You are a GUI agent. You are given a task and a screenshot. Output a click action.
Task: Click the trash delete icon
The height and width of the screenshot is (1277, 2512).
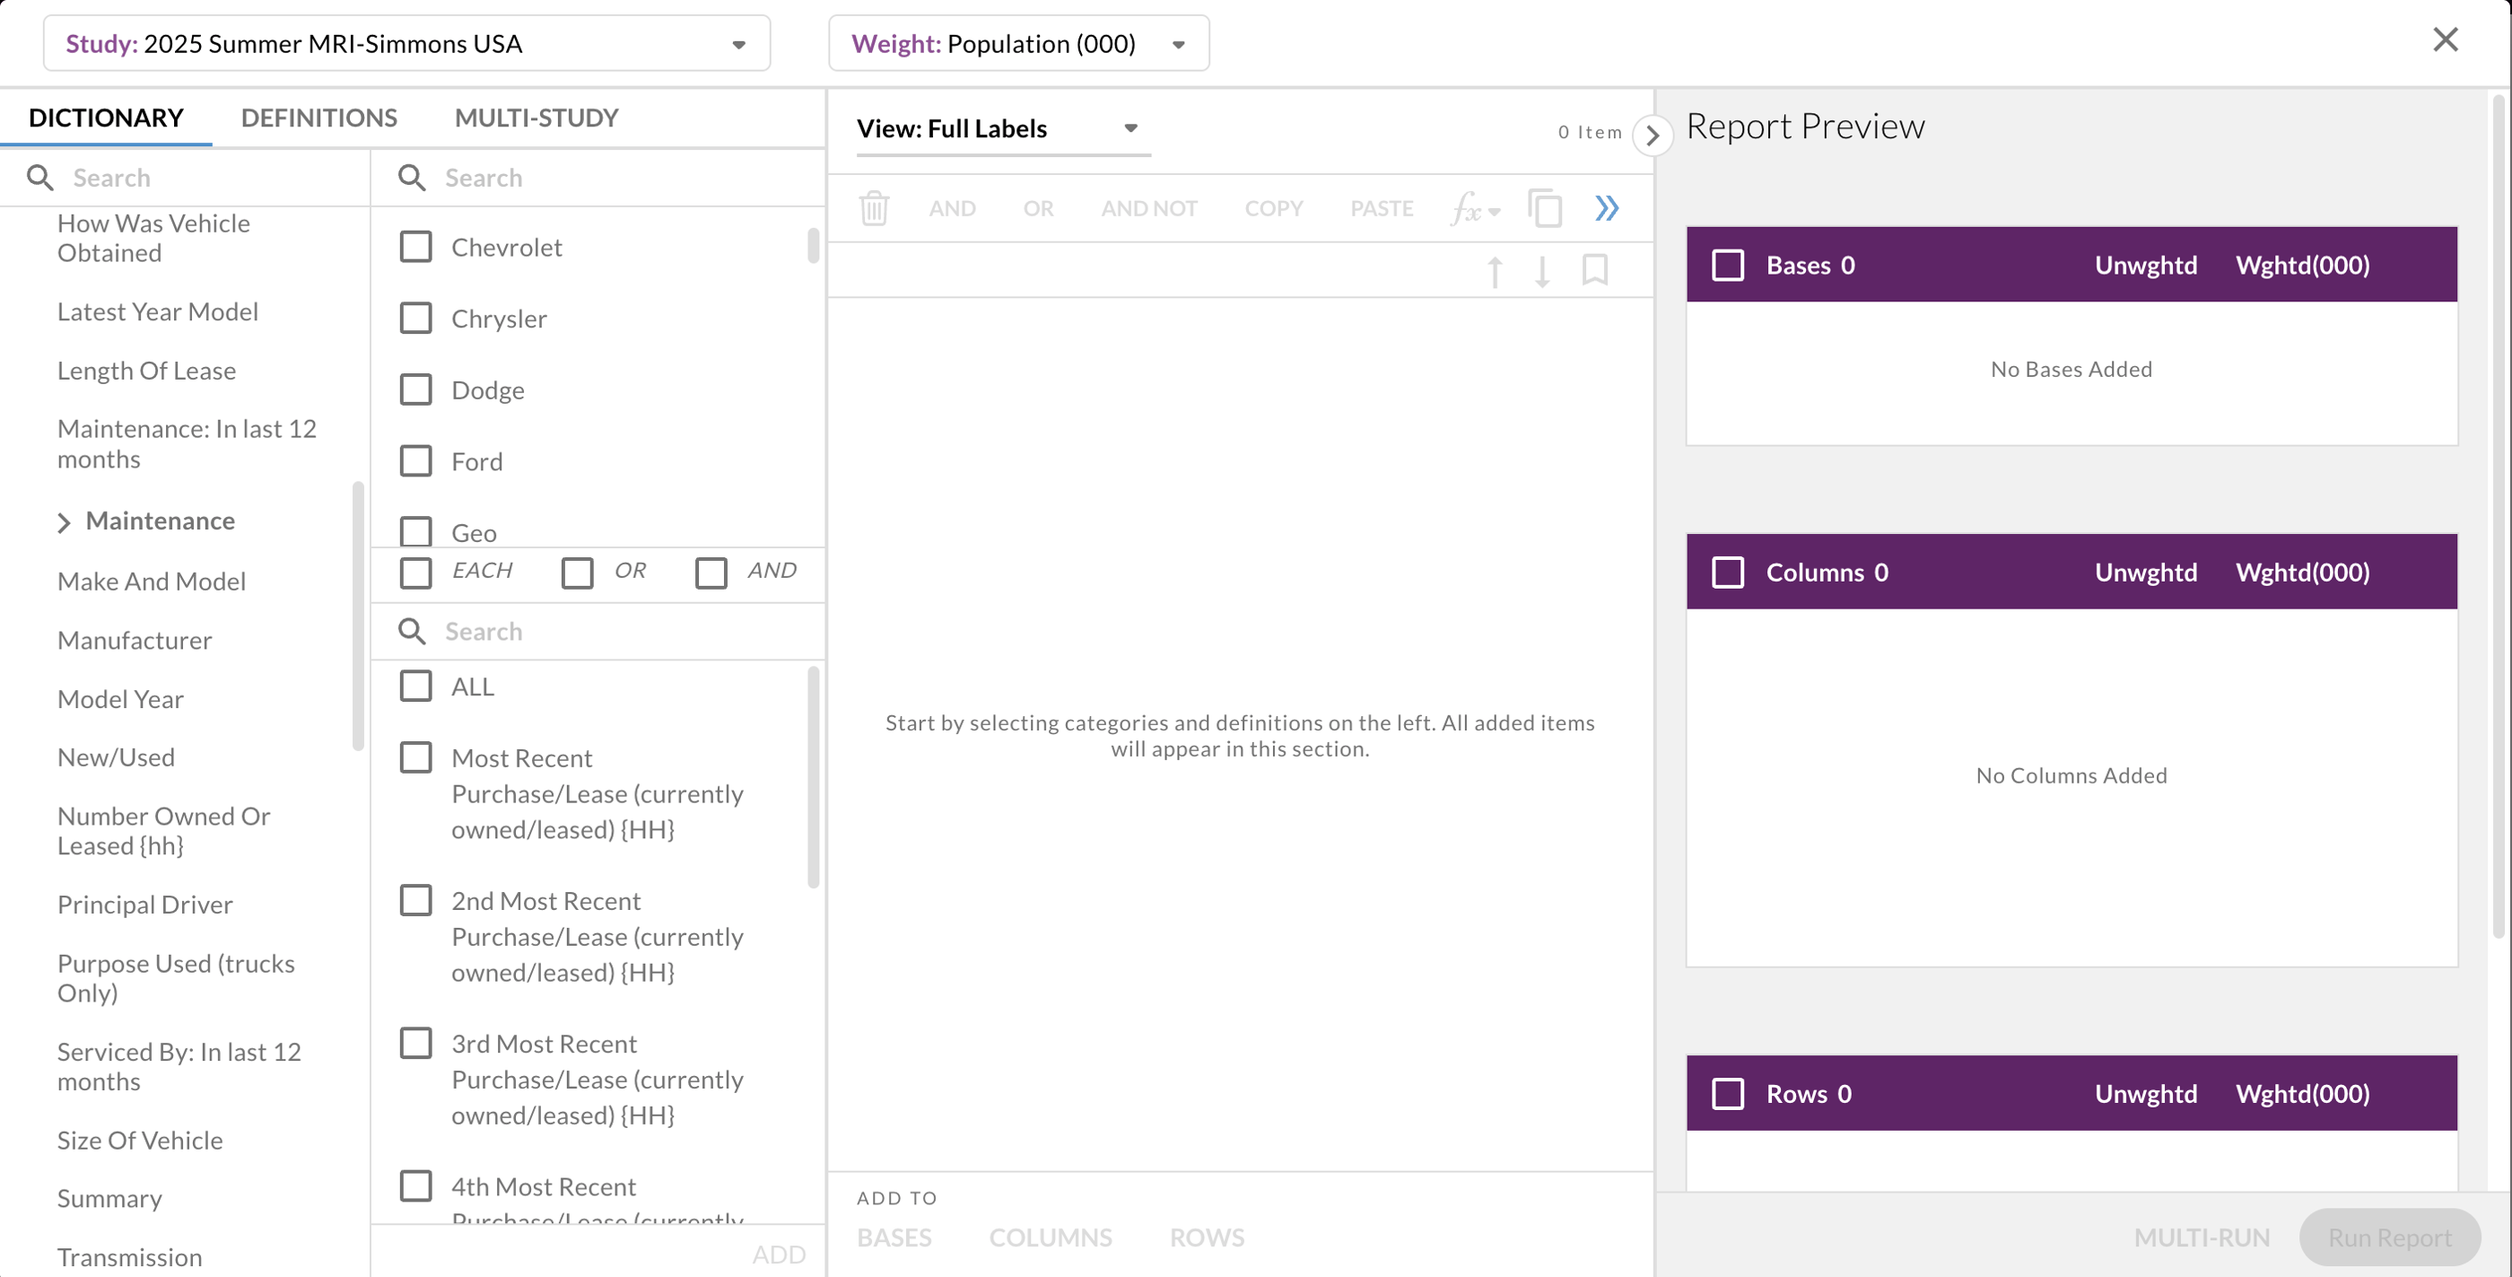click(874, 208)
